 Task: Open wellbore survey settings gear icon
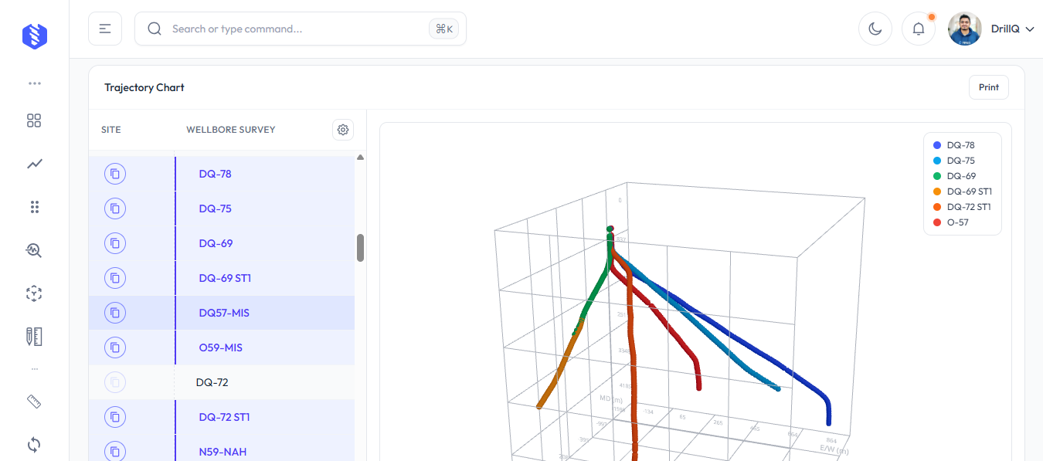[x=343, y=130]
